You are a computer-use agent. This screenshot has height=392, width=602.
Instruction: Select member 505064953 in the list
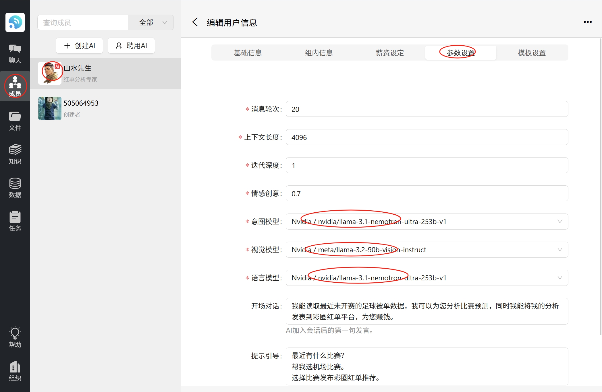tap(105, 108)
